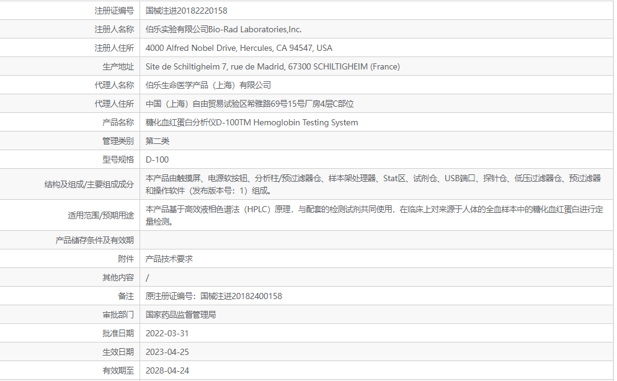Open the 产品技术要求 attachment text
The image size is (617, 381).
[169, 259]
